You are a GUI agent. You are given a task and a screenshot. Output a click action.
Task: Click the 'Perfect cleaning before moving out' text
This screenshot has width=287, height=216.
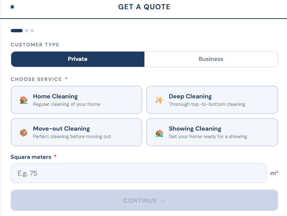click(x=72, y=137)
